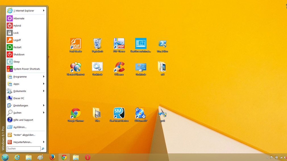The width and height of the screenshot is (287, 161).
Task: Choose "tester" abmelden... entry
Action: coord(26,135)
